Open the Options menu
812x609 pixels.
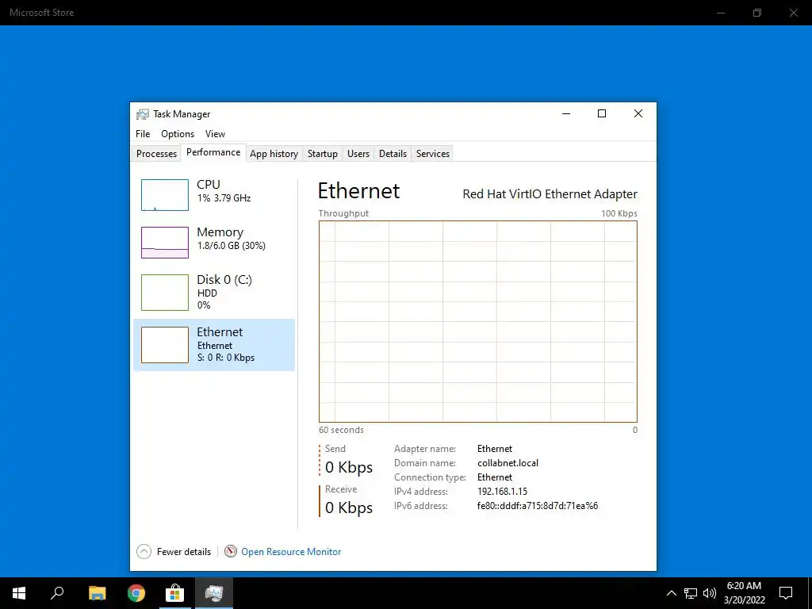pos(178,133)
